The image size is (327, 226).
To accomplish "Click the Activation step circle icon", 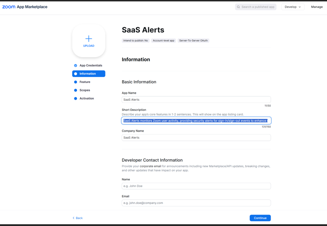I will coord(76,98).
